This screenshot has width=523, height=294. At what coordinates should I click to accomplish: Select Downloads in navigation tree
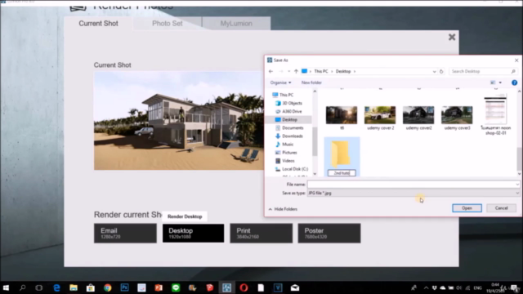tap(293, 136)
